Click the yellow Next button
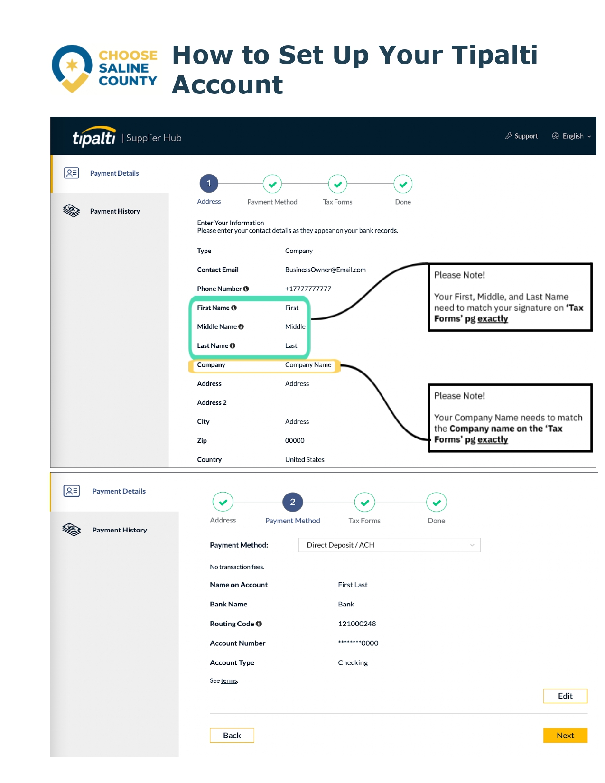The image size is (605, 783). (565, 735)
